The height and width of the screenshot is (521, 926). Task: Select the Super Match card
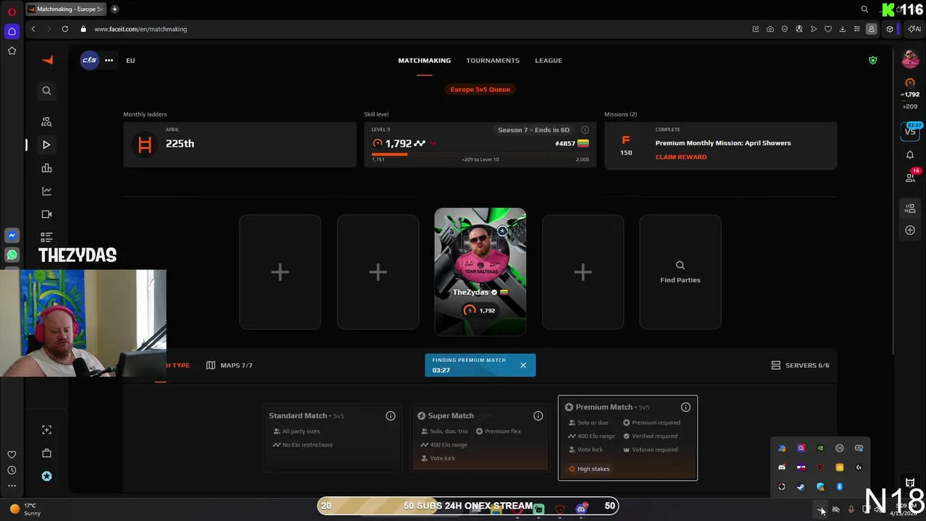480,439
